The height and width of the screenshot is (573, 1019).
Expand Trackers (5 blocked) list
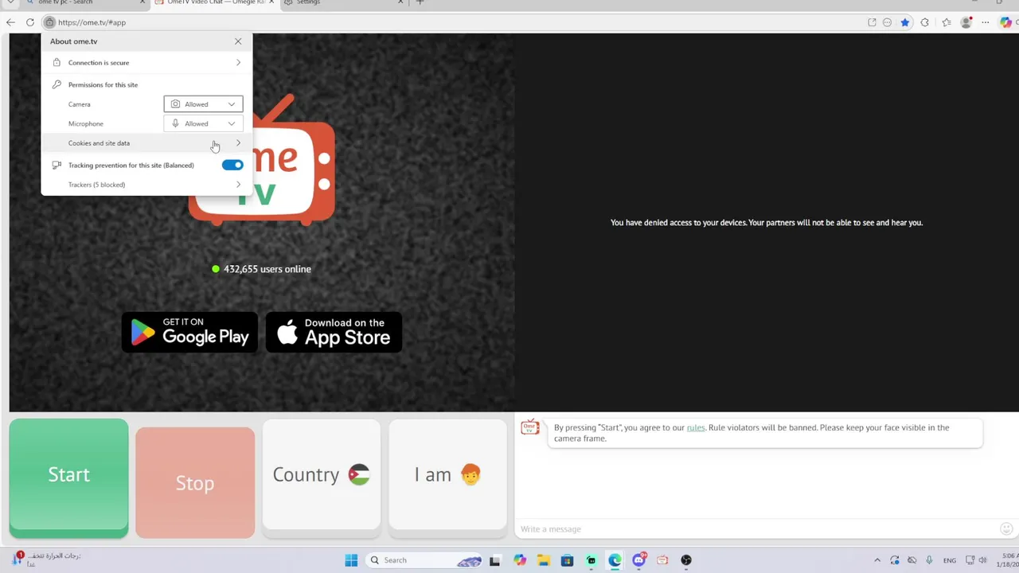point(146,185)
